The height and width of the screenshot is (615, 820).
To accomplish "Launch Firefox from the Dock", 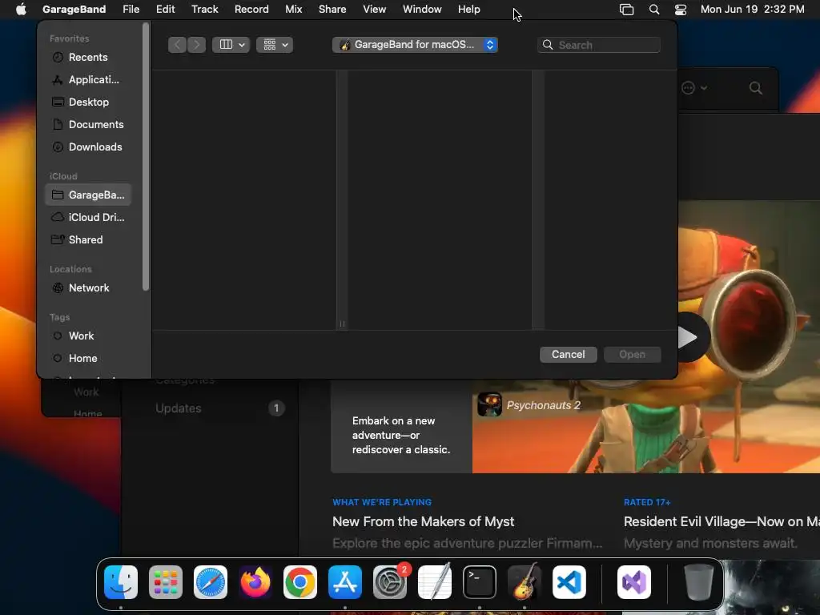I will click(x=255, y=582).
